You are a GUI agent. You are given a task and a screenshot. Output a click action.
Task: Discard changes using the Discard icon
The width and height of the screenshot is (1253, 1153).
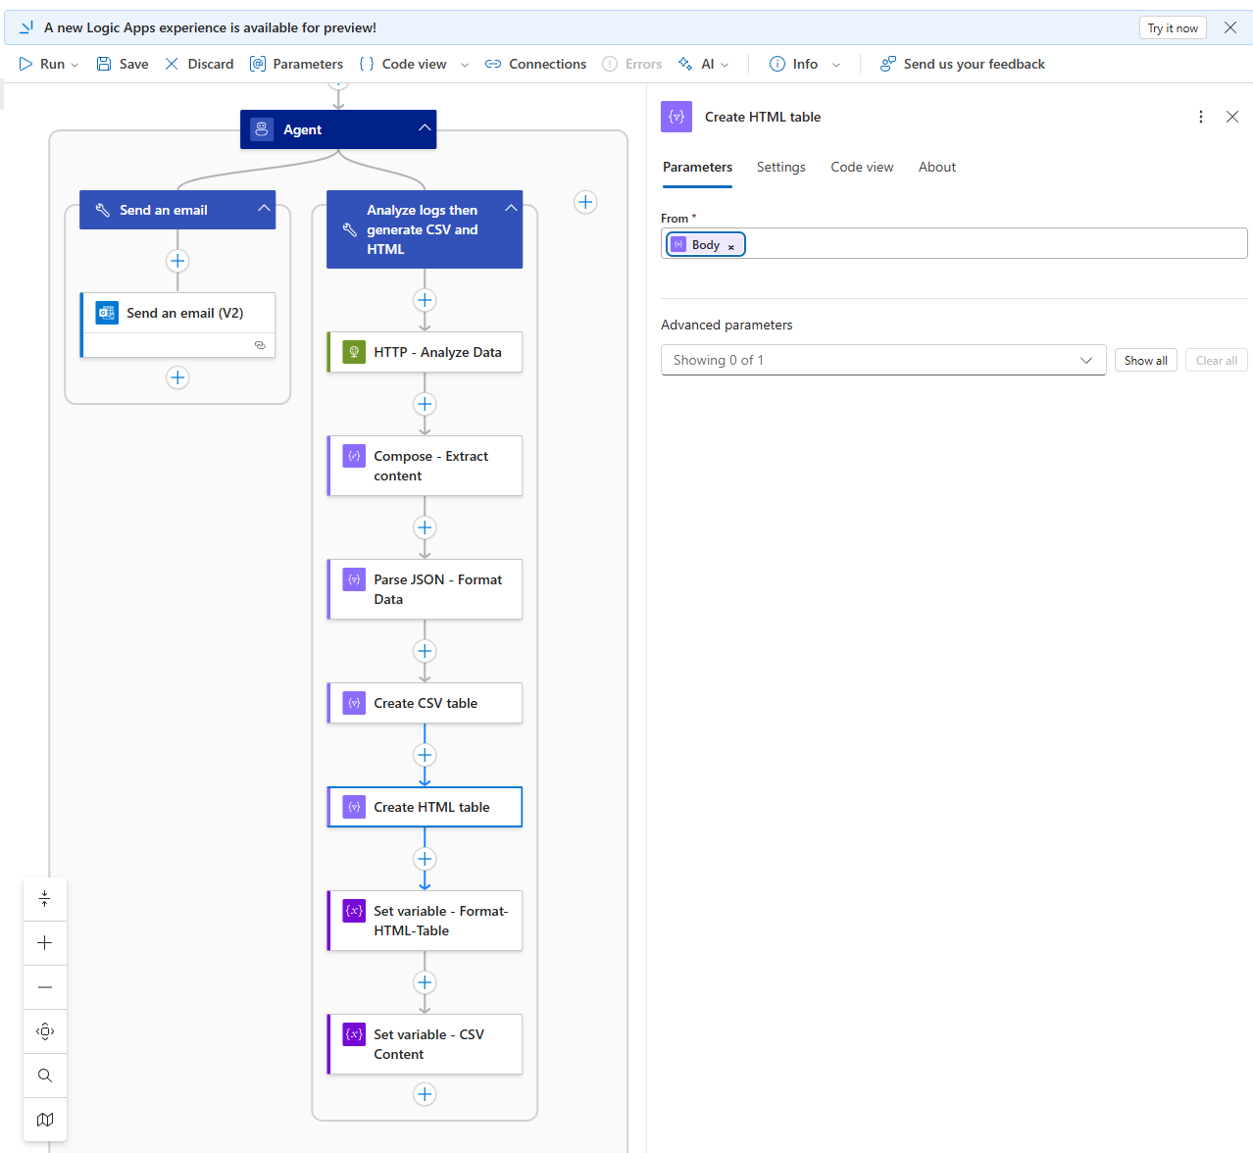[x=172, y=64]
